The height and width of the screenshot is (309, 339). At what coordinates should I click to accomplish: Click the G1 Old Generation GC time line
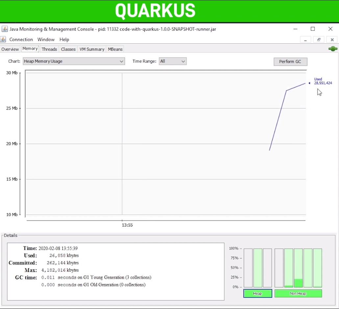click(x=93, y=285)
